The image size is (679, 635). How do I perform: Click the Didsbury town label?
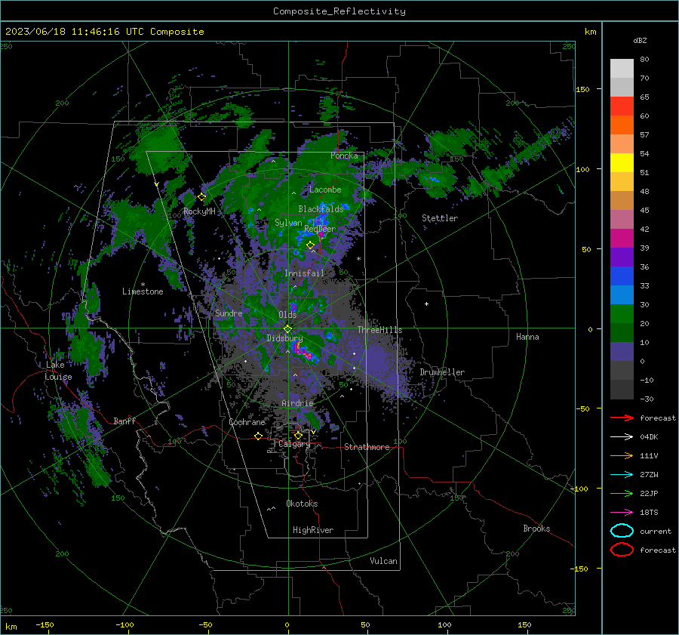284,338
